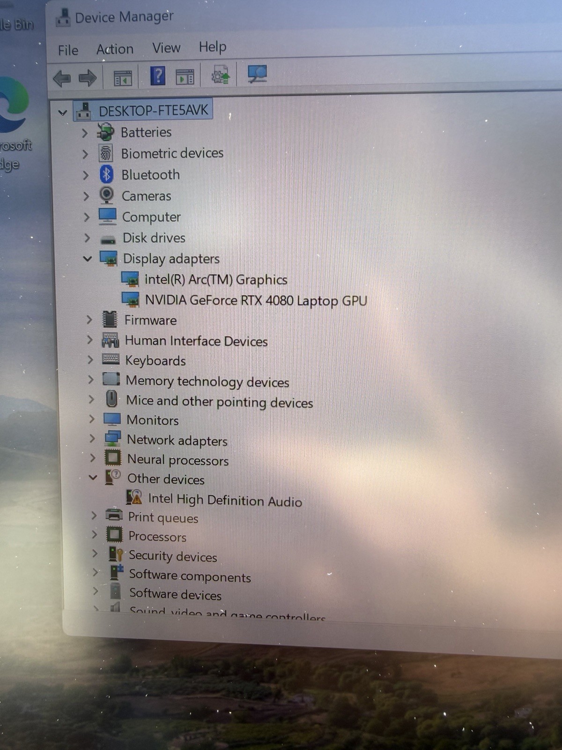This screenshot has width=562, height=750.
Task: Expand the Neural processors category
Action: [92, 458]
